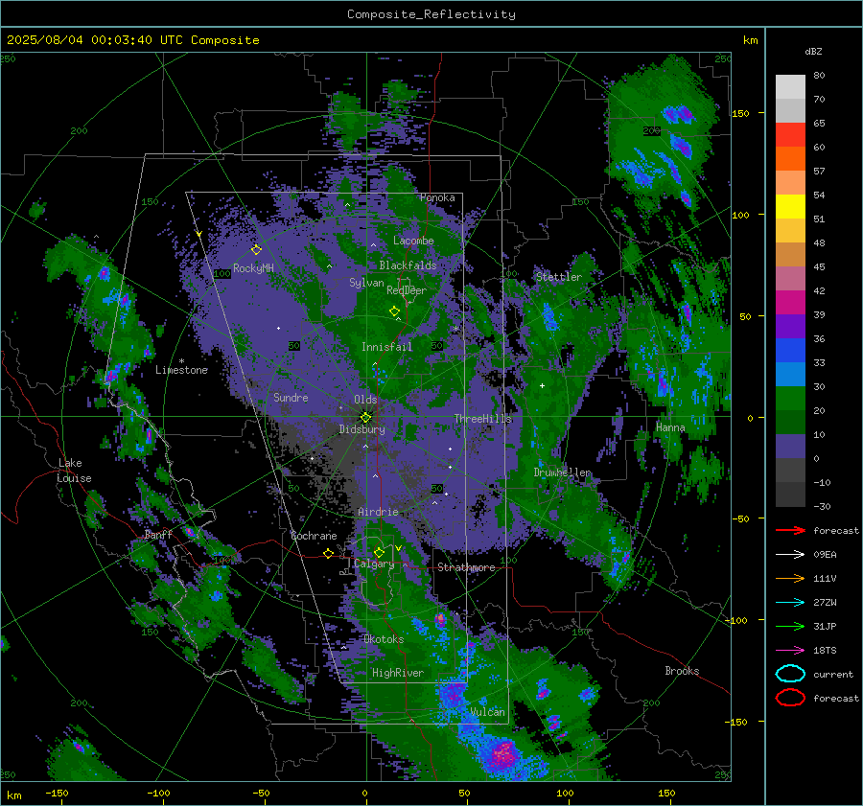Image resolution: width=863 pixels, height=806 pixels.
Task: Click the Sundre town label
Action: (x=291, y=397)
